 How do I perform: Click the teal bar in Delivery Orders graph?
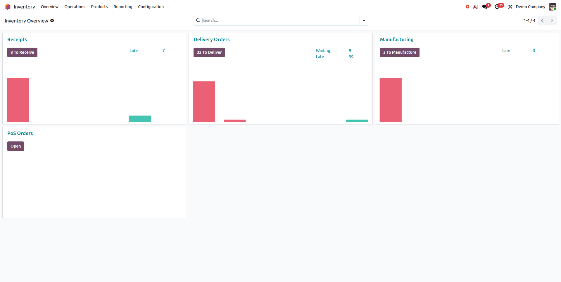(x=357, y=121)
